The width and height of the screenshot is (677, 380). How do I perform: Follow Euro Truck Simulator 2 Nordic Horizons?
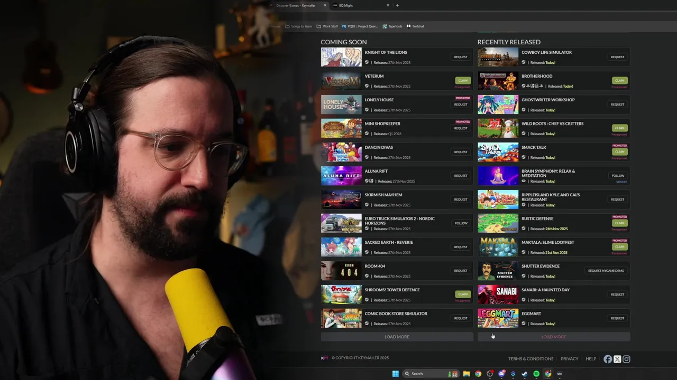coord(461,223)
